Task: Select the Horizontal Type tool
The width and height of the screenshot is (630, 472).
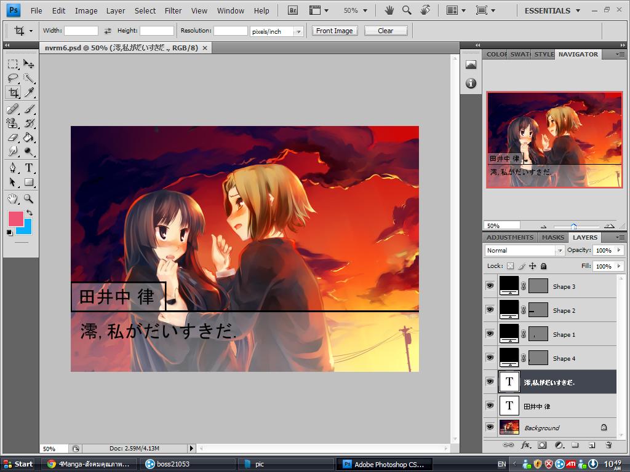Action: (28, 168)
